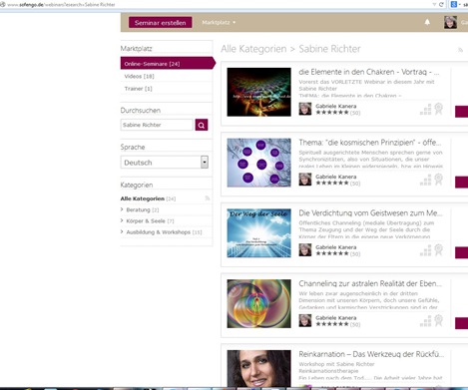Open notifications bell icon
468x390 pixels.
427,22
